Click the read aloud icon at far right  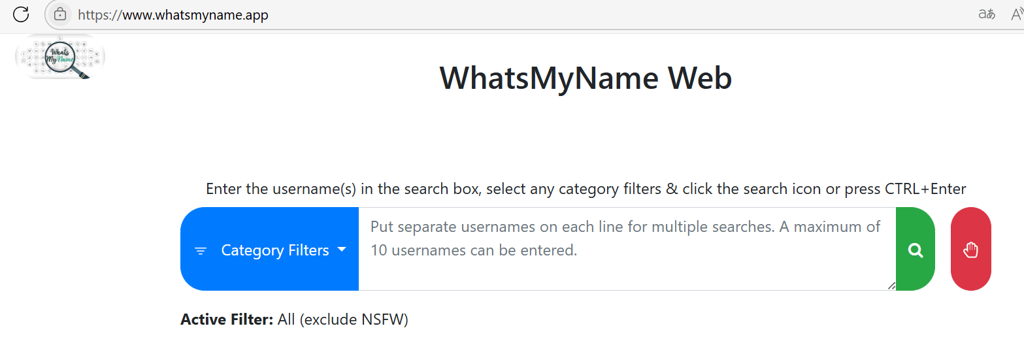1017,14
